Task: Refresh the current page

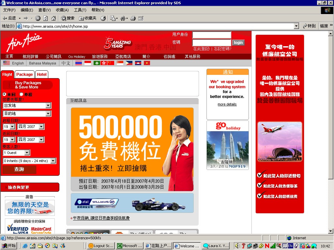Action: [46, 18]
